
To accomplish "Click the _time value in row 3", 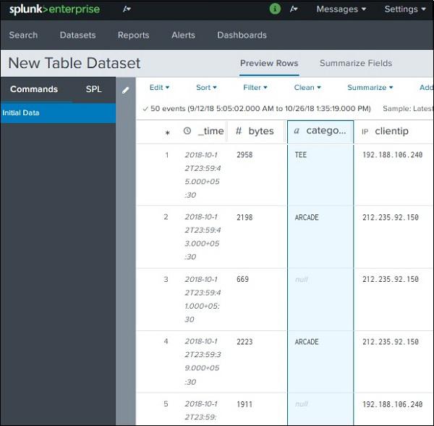I will click(x=203, y=299).
